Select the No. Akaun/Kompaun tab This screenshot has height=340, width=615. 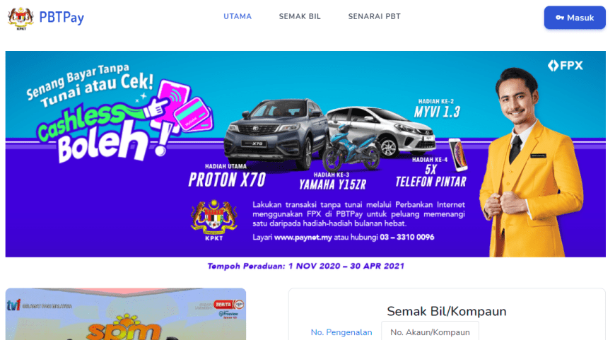(430, 332)
